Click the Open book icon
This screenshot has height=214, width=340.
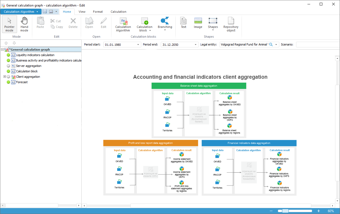tap(89, 21)
